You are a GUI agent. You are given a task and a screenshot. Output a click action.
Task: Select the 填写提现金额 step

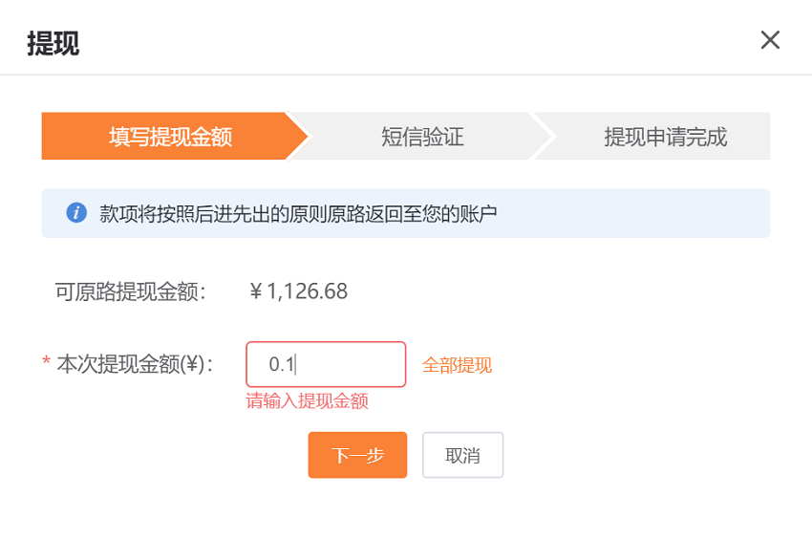170,137
